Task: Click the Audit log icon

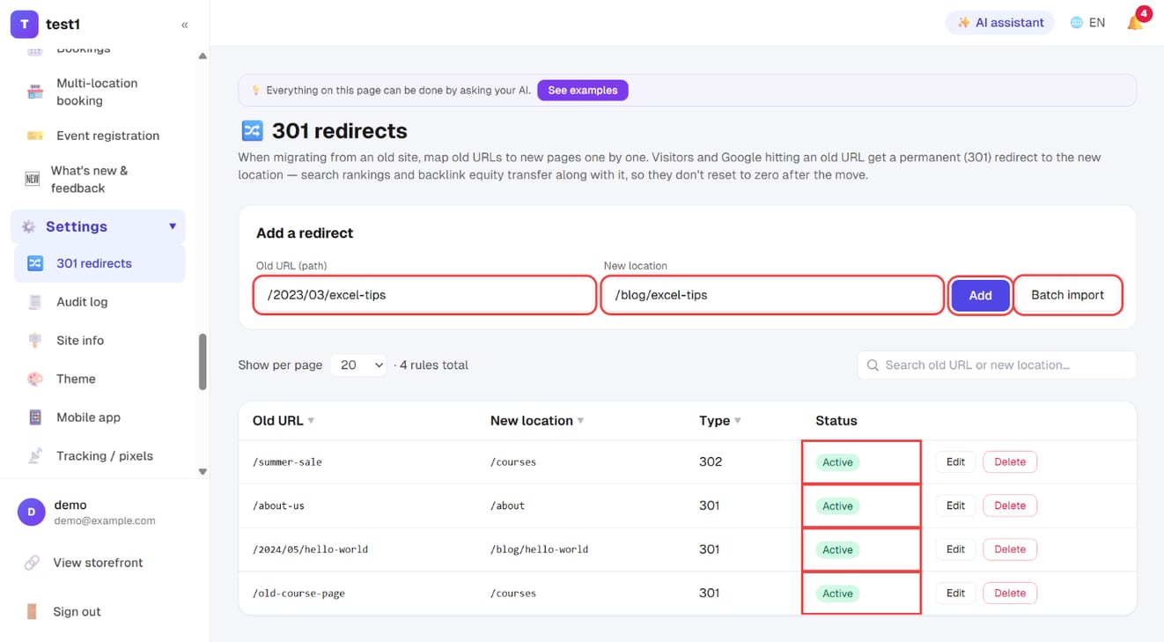Action: click(x=35, y=302)
